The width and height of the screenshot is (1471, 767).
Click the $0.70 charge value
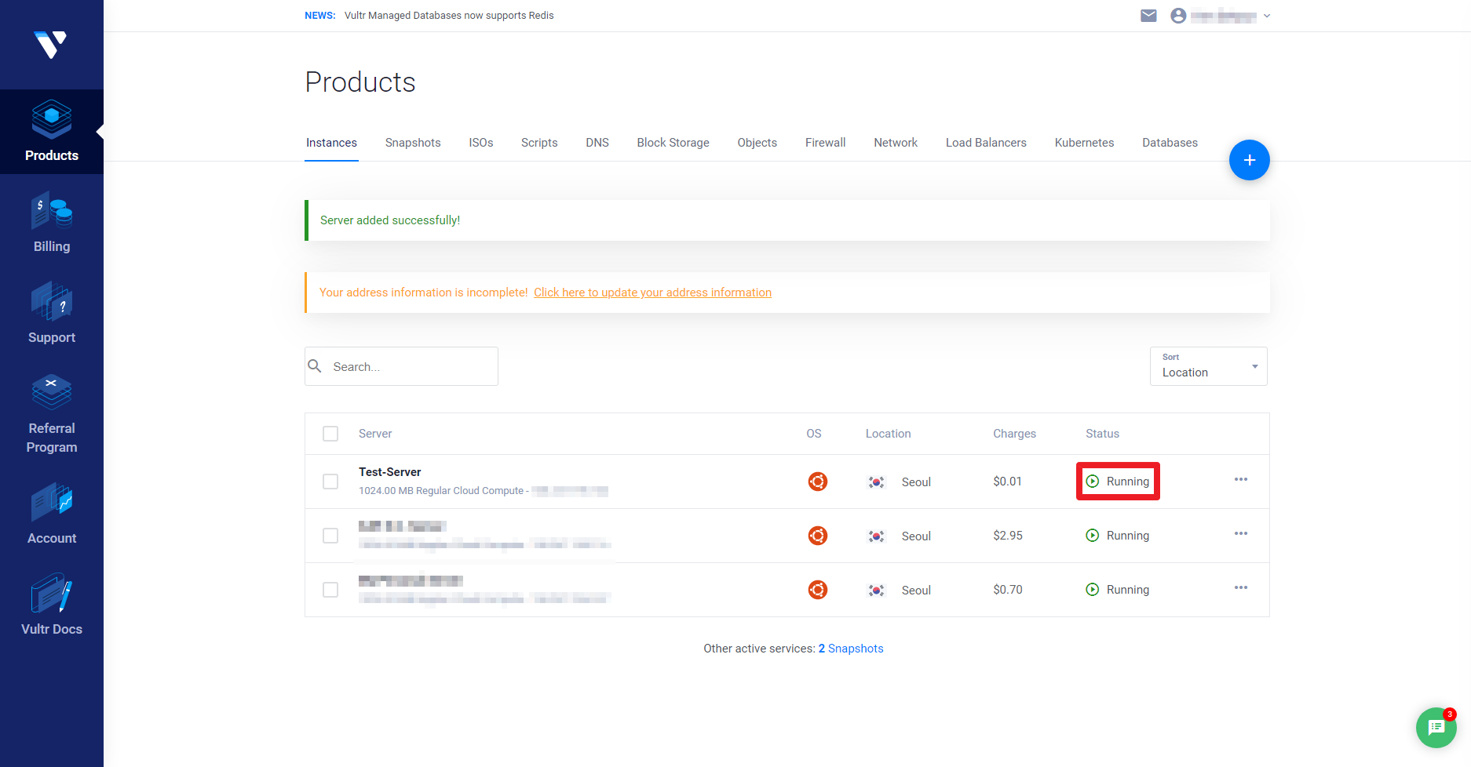(1008, 590)
